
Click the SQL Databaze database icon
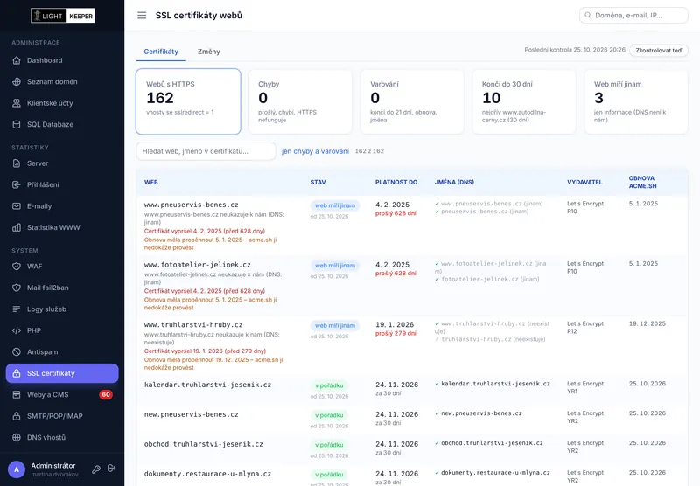[17, 124]
